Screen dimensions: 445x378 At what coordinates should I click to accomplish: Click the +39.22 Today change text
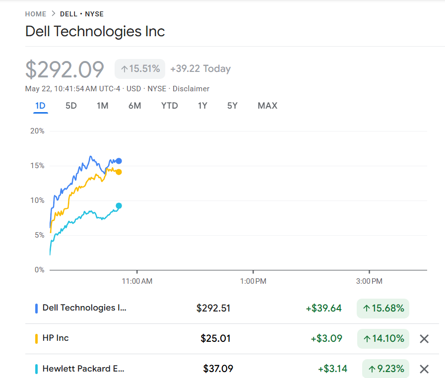[200, 68]
